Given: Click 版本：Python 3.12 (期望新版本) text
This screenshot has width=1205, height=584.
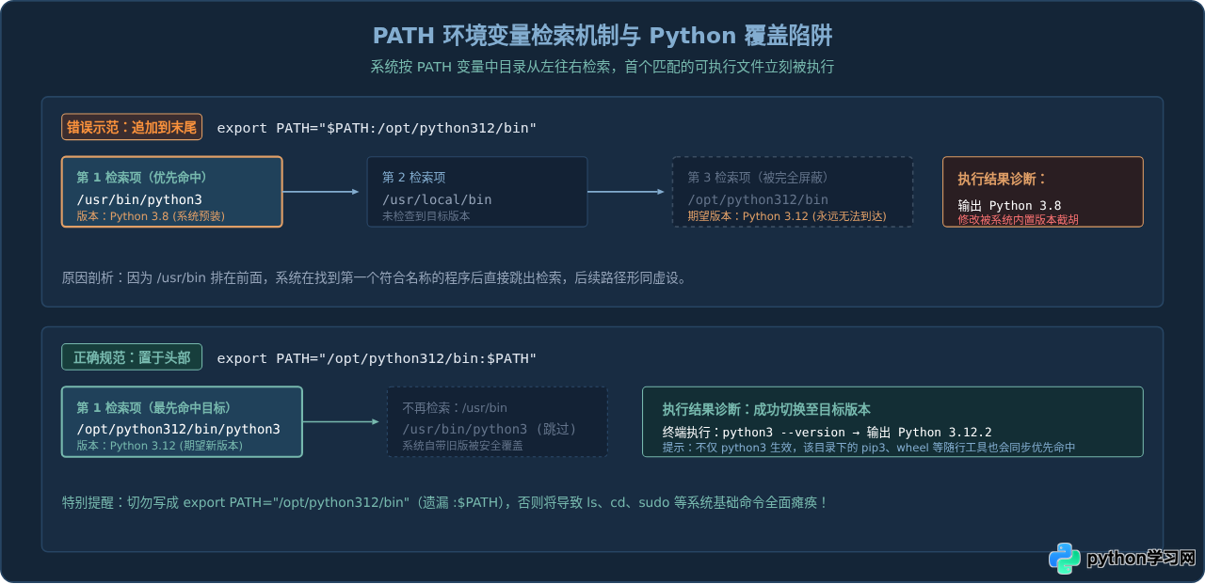Looking at the screenshot, I should [x=159, y=446].
